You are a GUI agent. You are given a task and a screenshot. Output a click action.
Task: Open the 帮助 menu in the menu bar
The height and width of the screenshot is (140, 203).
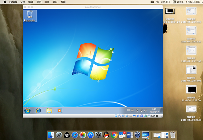[63, 2]
